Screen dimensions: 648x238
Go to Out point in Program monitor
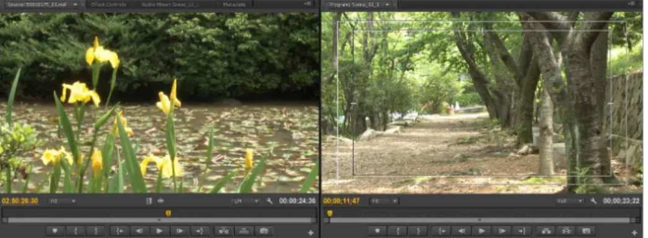pos(522,231)
